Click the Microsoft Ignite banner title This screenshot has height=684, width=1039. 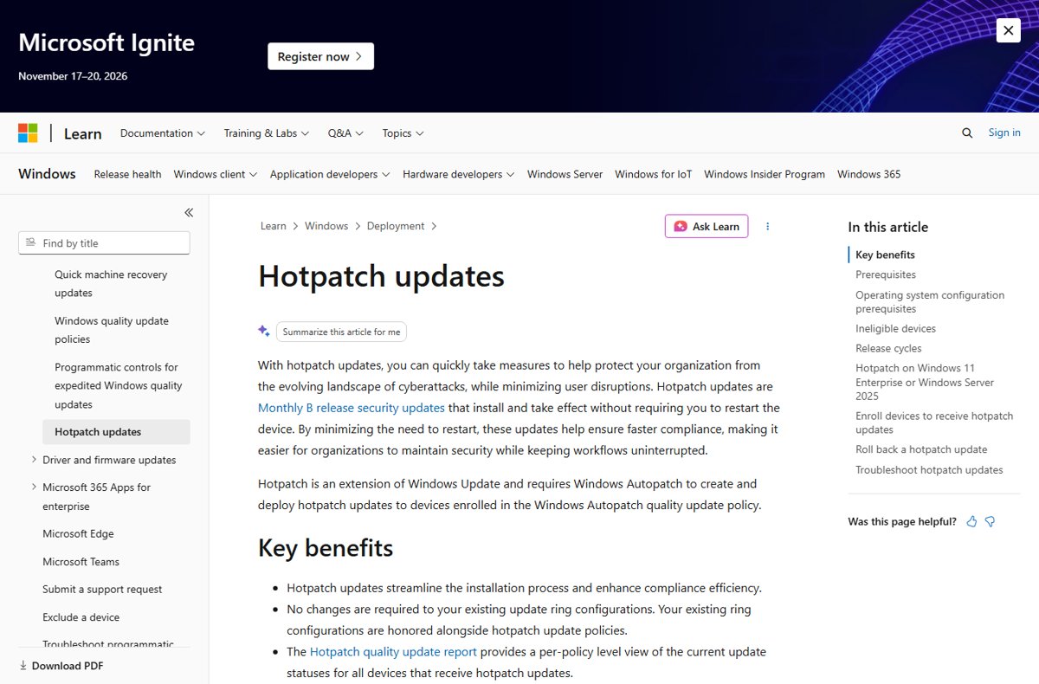coord(106,42)
